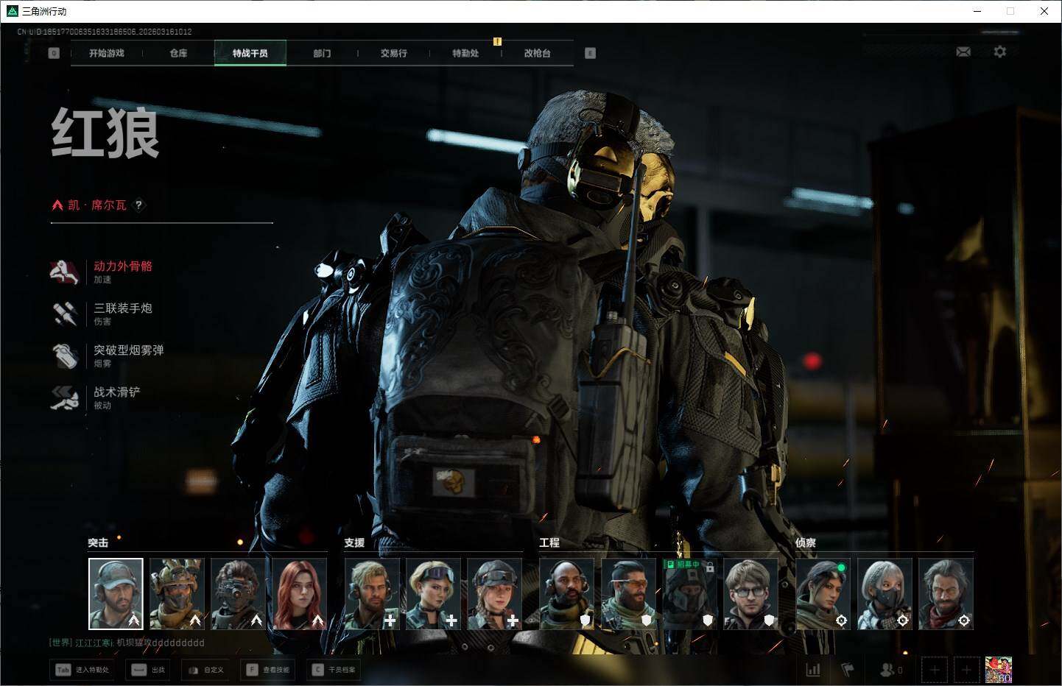This screenshot has width=1062, height=686.
Task: Choose the 工程 operator with orange glasses
Action: click(x=628, y=594)
